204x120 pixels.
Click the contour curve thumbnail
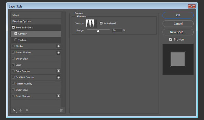(90, 24)
